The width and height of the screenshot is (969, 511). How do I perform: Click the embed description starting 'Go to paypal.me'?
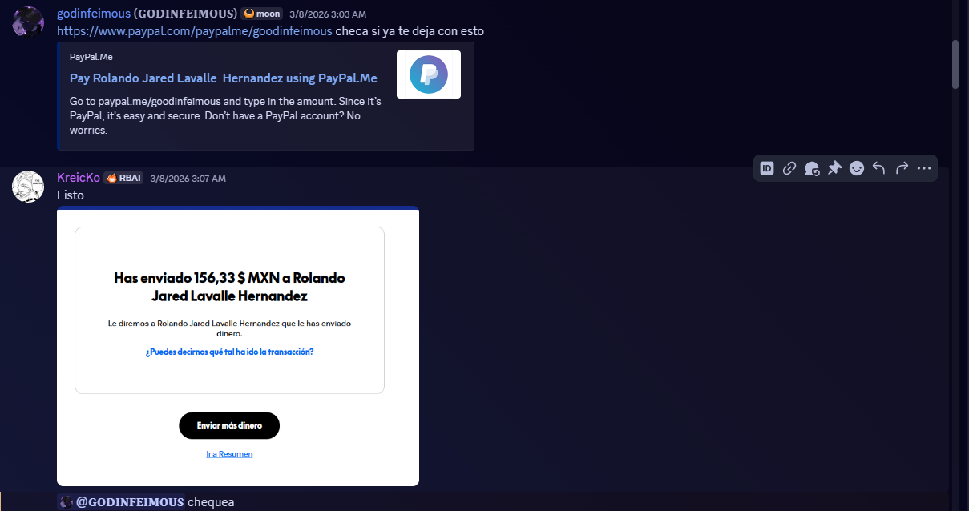pyautogui.click(x=225, y=115)
